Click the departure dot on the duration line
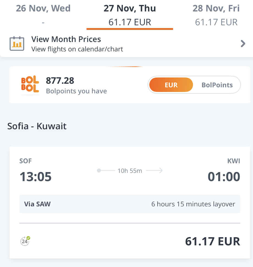This screenshot has height=267, width=253. click(99, 171)
